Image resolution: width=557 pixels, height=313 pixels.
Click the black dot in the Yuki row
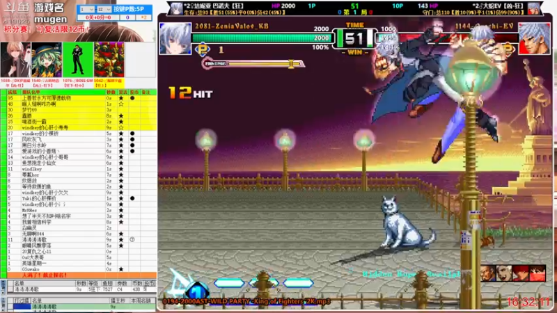pos(132,198)
